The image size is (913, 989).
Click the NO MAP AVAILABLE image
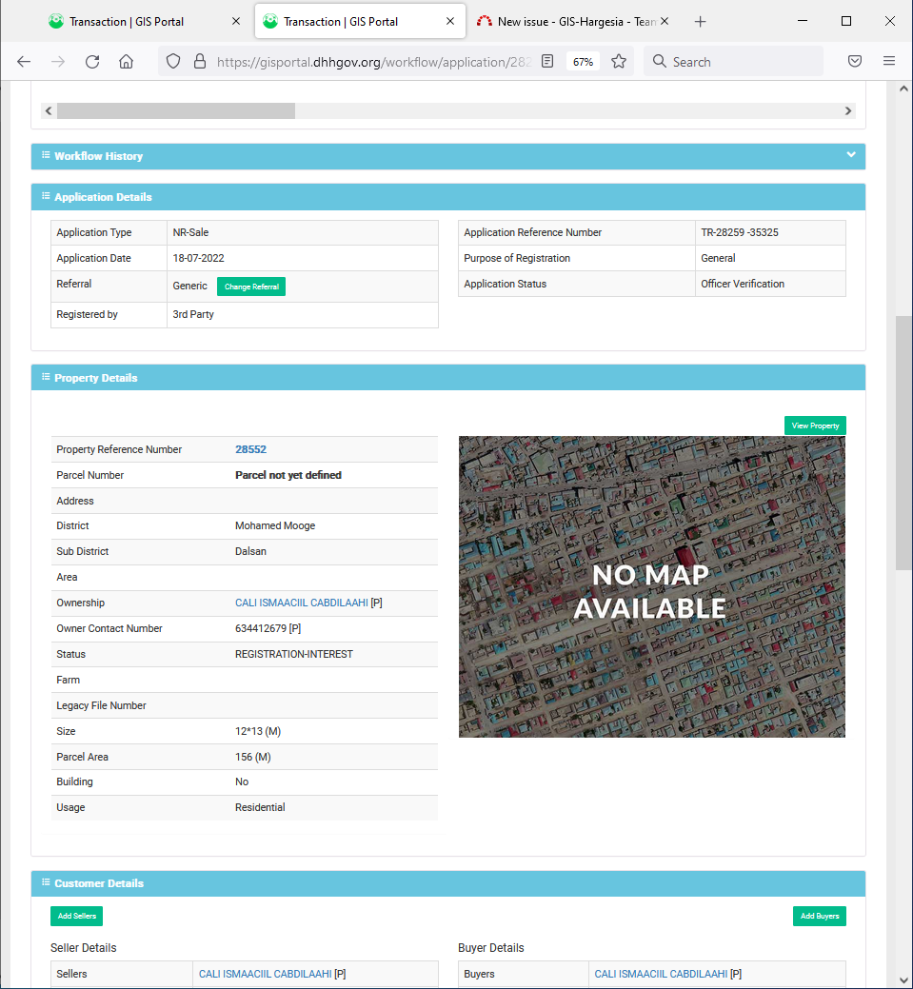click(x=652, y=586)
